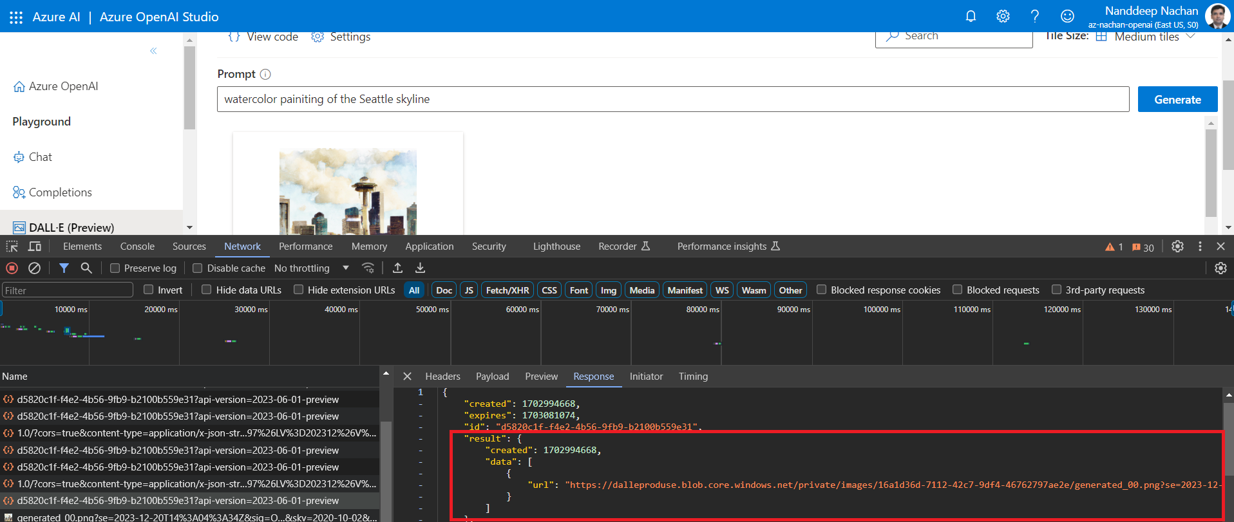Image resolution: width=1234 pixels, height=522 pixels.
Task: Click the prompt text input field
Action: pos(672,99)
